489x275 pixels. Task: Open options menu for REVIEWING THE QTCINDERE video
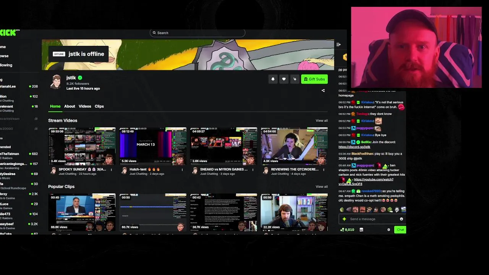click(324, 170)
